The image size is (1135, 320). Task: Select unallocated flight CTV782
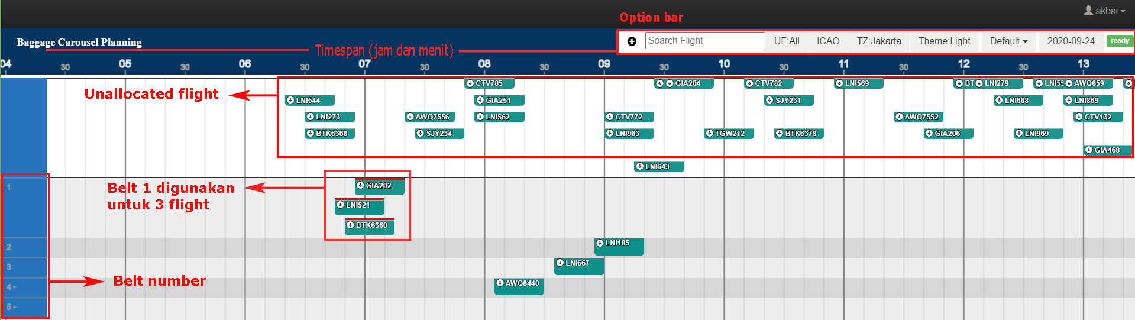769,83
